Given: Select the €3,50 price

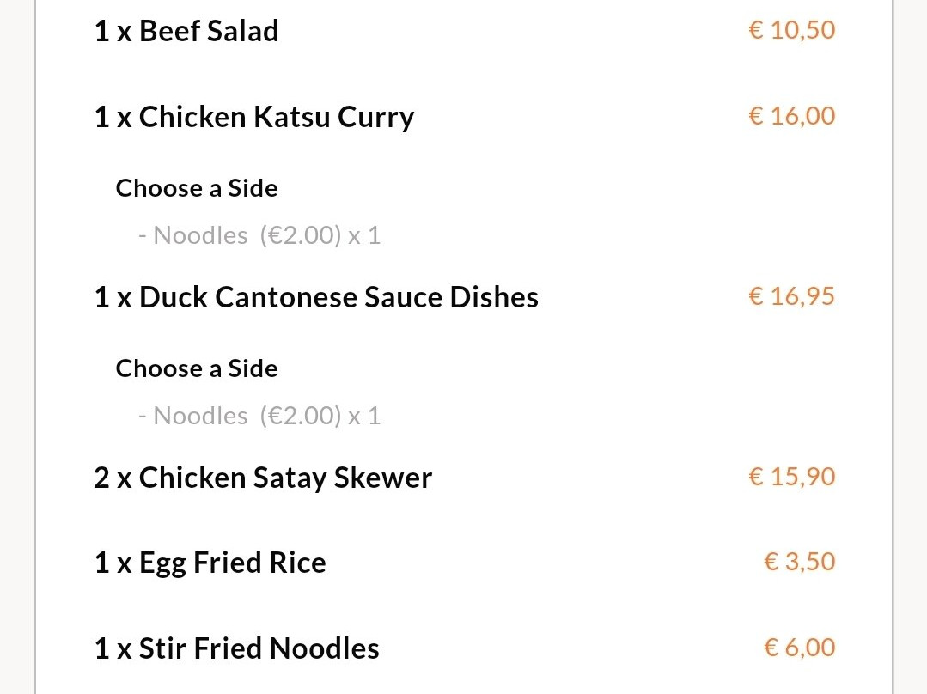Looking at the screenshot, I should pos(799,562).
